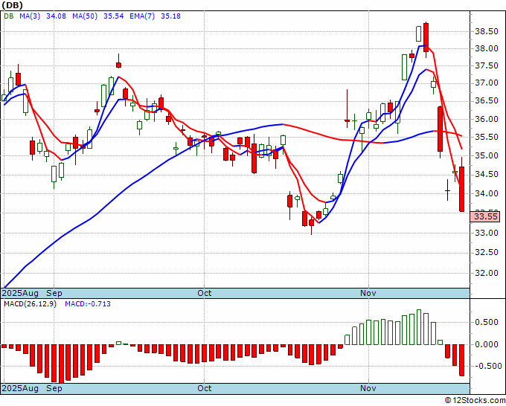This screenshot has height=406, width=506.
Task: Click the MA(50) value 35.54
Action: pos(114,16)
